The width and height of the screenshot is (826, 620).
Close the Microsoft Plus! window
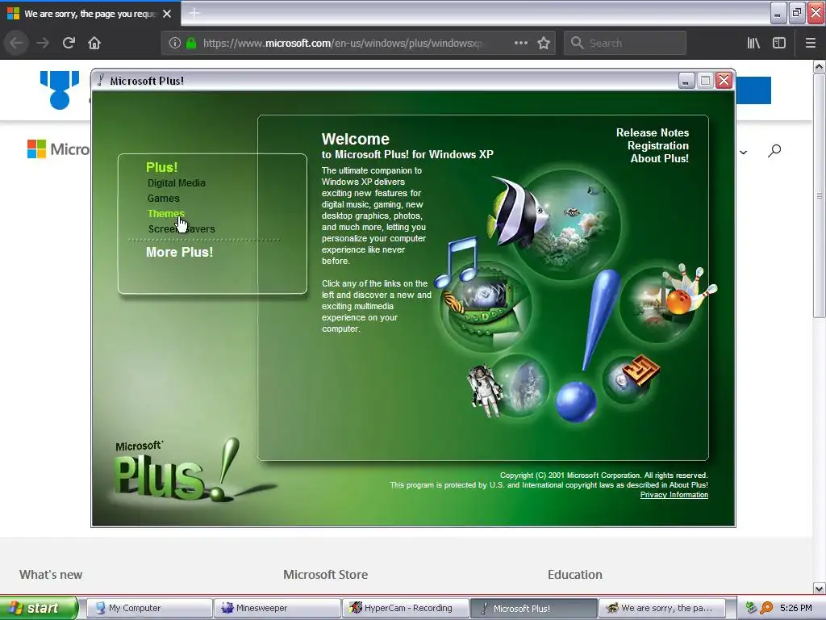point(724,80)
